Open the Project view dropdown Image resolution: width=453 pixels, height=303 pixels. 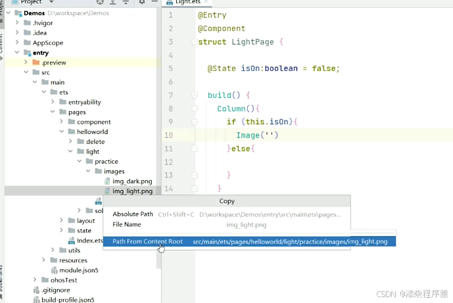[x=51, y=2]
